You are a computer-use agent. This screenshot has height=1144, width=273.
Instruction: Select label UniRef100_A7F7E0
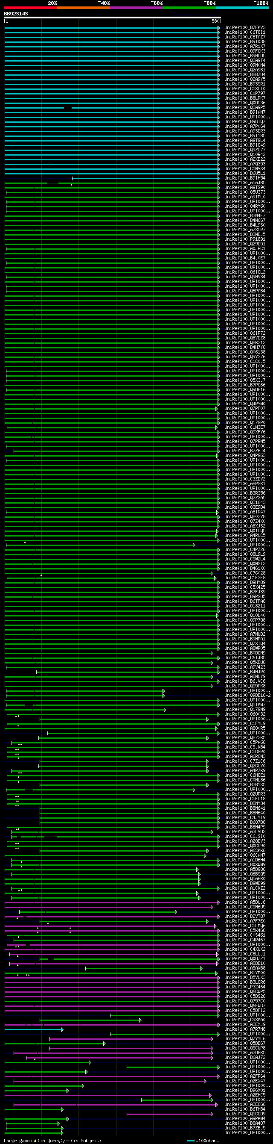pyautogui.click(x=245, y=922)
